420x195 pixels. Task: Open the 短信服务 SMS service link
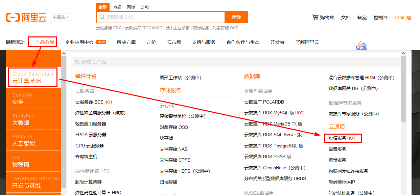point(337,138)
